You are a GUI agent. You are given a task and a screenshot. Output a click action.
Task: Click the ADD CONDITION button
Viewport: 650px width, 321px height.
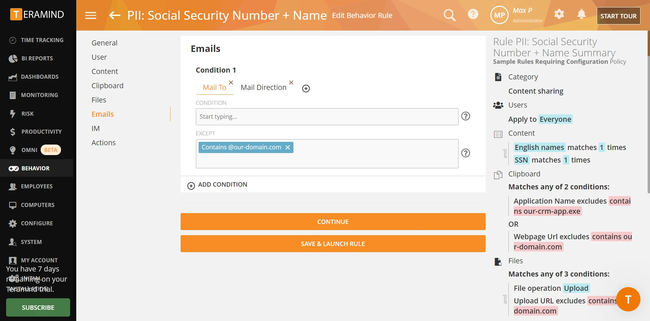coord(217,185)
